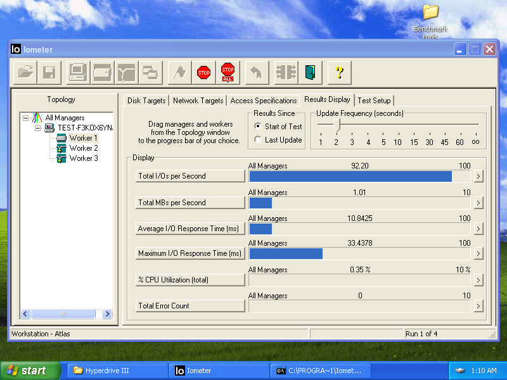Click the Update Frequency slider thumb

337,125
